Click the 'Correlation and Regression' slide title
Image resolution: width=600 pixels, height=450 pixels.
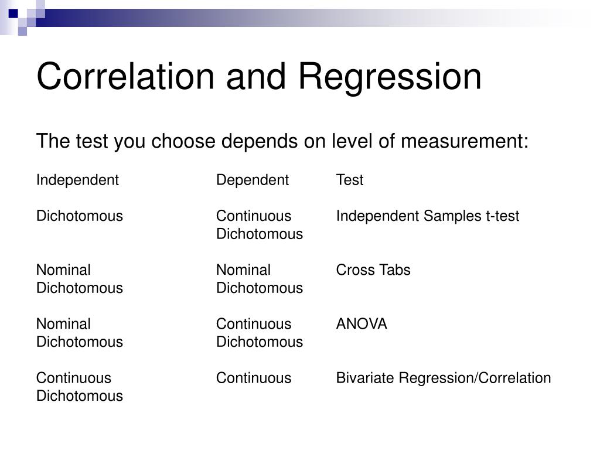coord(259,77)
